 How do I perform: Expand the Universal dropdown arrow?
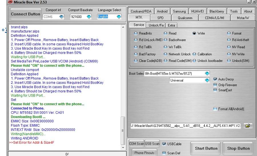pyautogui.click(x=207, y=80)
